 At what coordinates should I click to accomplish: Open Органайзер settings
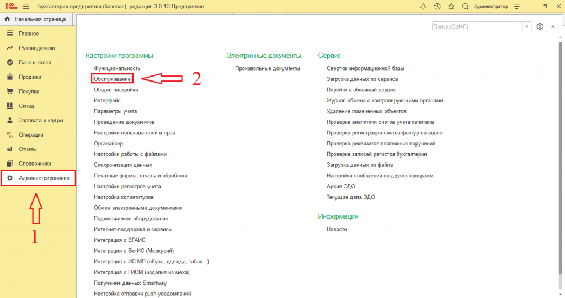[x=109, y=143]
